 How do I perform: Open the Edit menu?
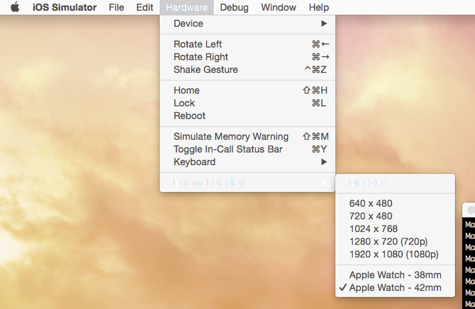tap(144, 7)
